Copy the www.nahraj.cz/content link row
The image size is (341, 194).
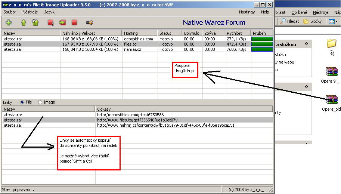tap(137, 125)
